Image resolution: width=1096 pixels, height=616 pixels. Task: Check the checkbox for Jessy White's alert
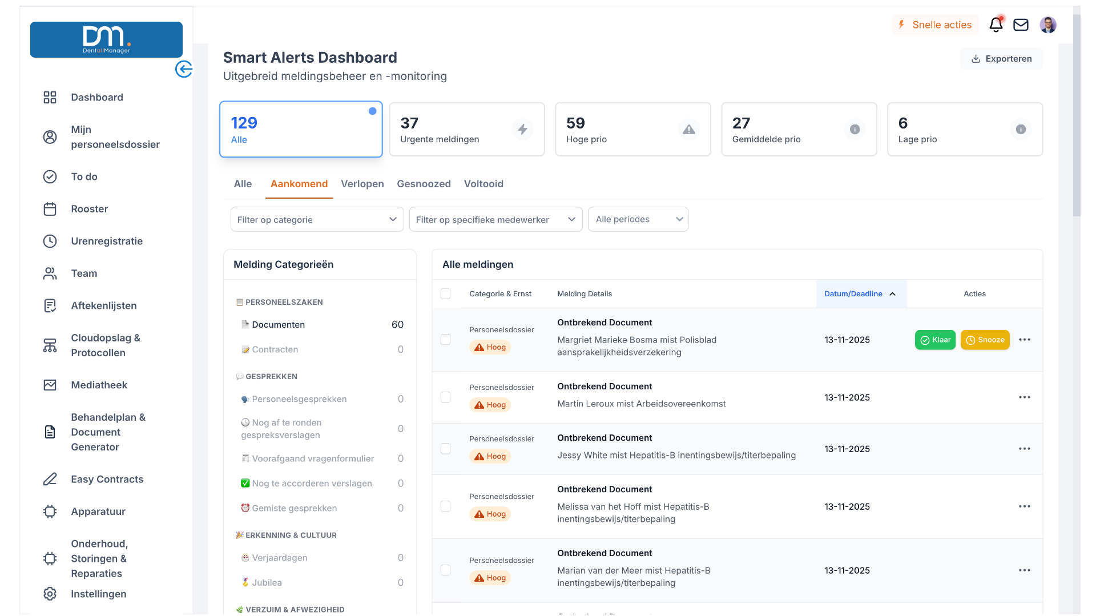pyautogui.click(x=446, y=449)
